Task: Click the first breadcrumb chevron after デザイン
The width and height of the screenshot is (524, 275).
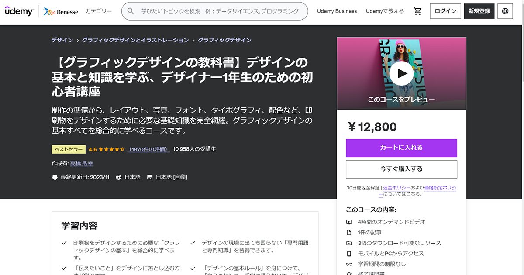Action: coord(77,40)
